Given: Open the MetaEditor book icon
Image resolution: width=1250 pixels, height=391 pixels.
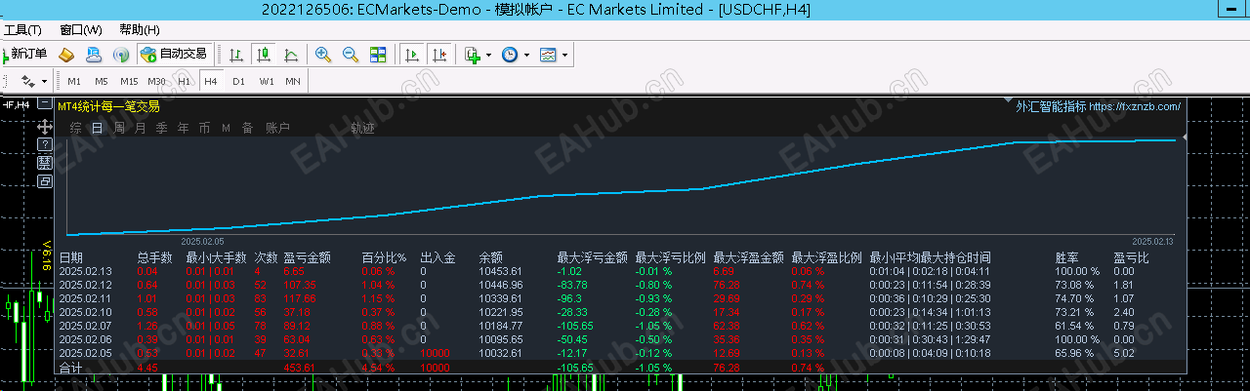Looking at the screenshot, I should 66,55.
